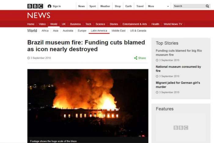Open the Weather link in the top bar
This screenshot has height=143, width=214.
coord(105,6)
